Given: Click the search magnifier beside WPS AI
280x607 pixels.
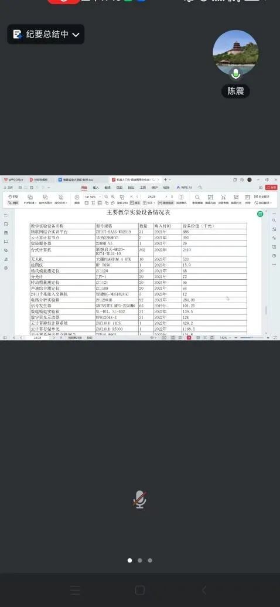Looking at the screenshot, I should point(200,187).
